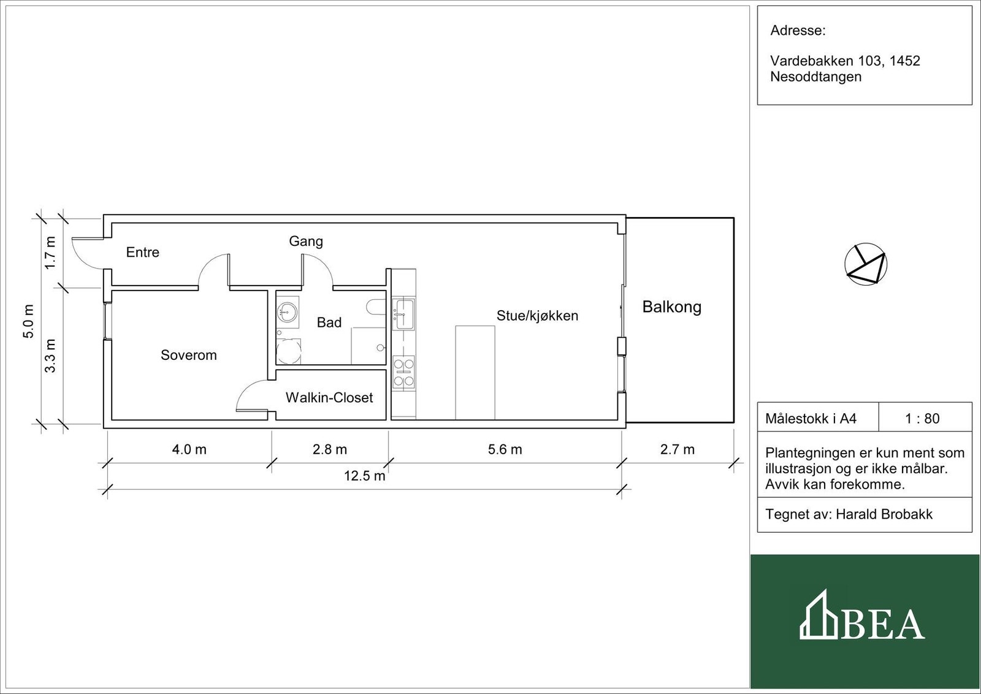Screen dimensions: 981x694
Task: Click the 5.0 m vertical dimension
Action: (28, 321)
